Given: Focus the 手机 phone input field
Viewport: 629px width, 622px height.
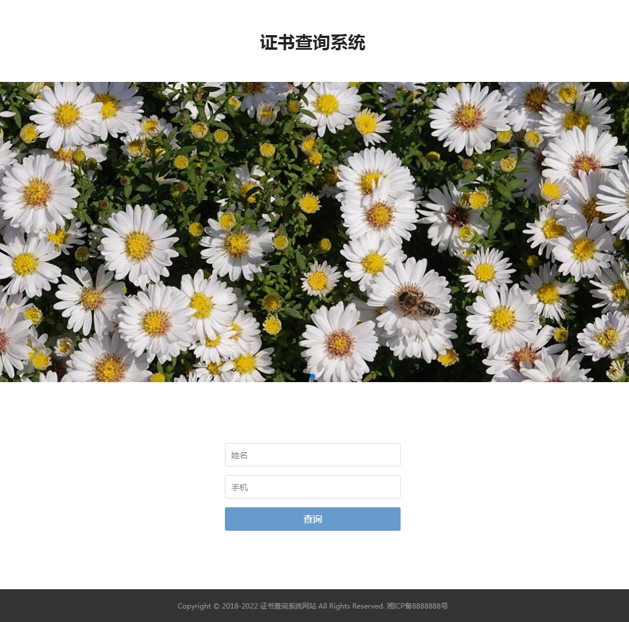Looking at the screenshot, I should [x=313, y=487].
